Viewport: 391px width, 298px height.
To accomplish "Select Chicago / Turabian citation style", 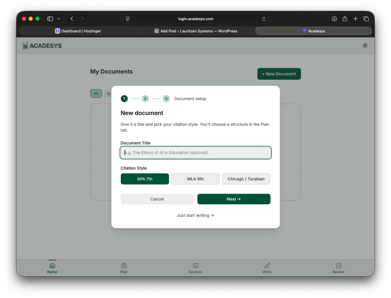I will click(x=246, y=179).
